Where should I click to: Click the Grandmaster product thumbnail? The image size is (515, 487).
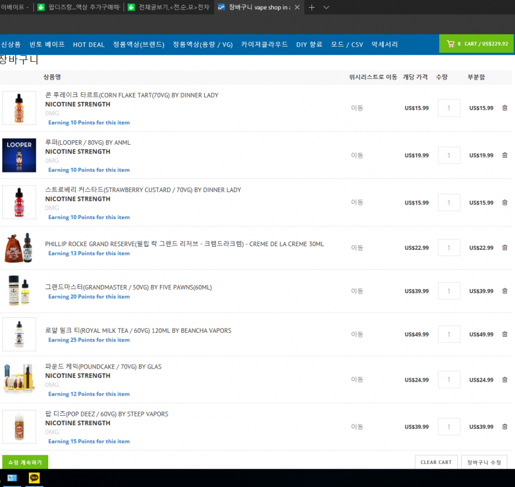click(19, 291)
